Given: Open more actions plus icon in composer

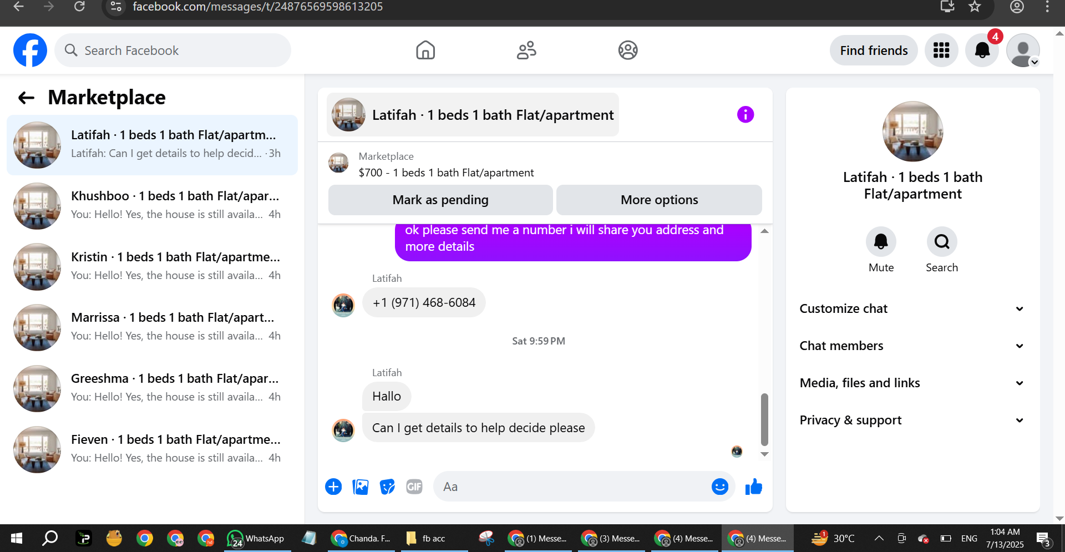Looking at the screenshot, I should click(x=333, y=487).
